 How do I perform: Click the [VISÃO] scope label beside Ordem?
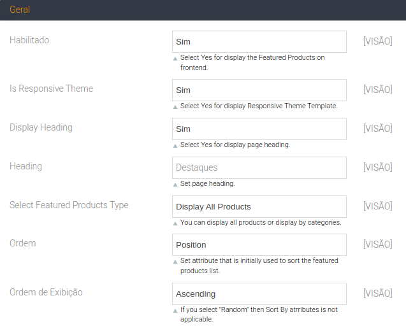pyautogui.click(x=377, y=244)
